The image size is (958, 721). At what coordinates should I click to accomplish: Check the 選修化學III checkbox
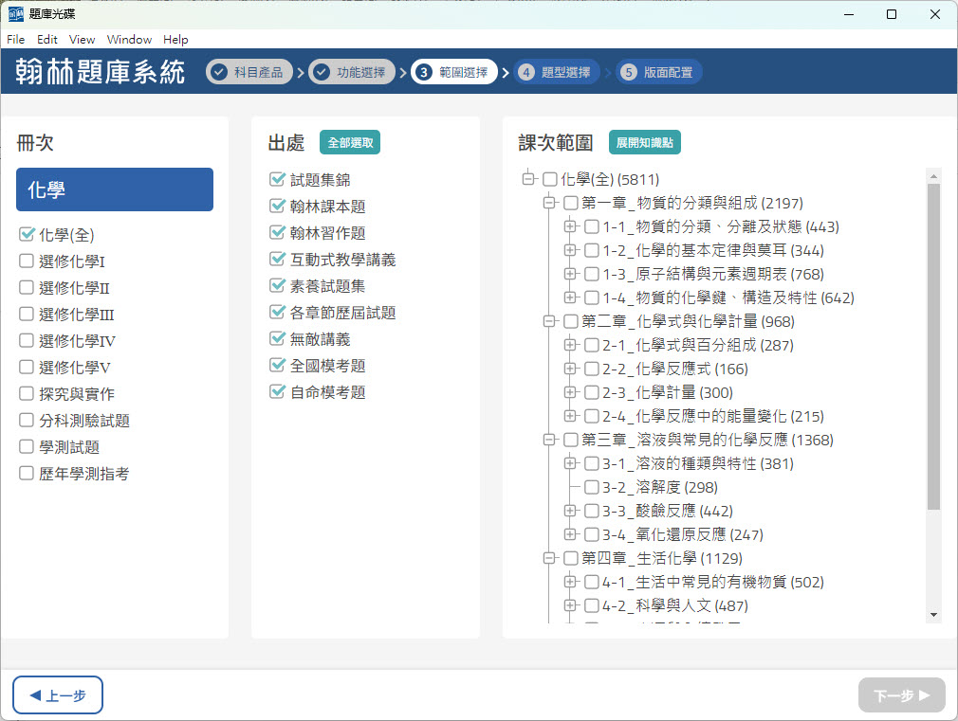[27, 315]
